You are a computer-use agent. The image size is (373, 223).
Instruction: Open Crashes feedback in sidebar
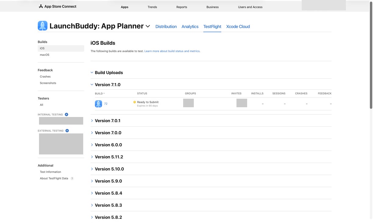click(x=45, y=76)
